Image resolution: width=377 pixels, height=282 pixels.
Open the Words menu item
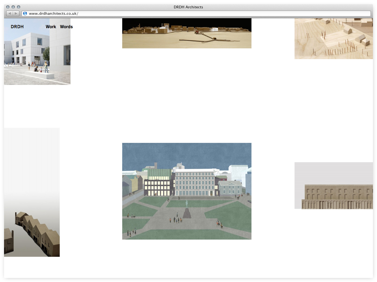pos(66,27)
